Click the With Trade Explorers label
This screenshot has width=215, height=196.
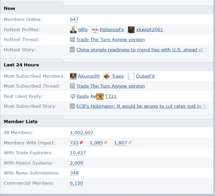click(28, 153)
